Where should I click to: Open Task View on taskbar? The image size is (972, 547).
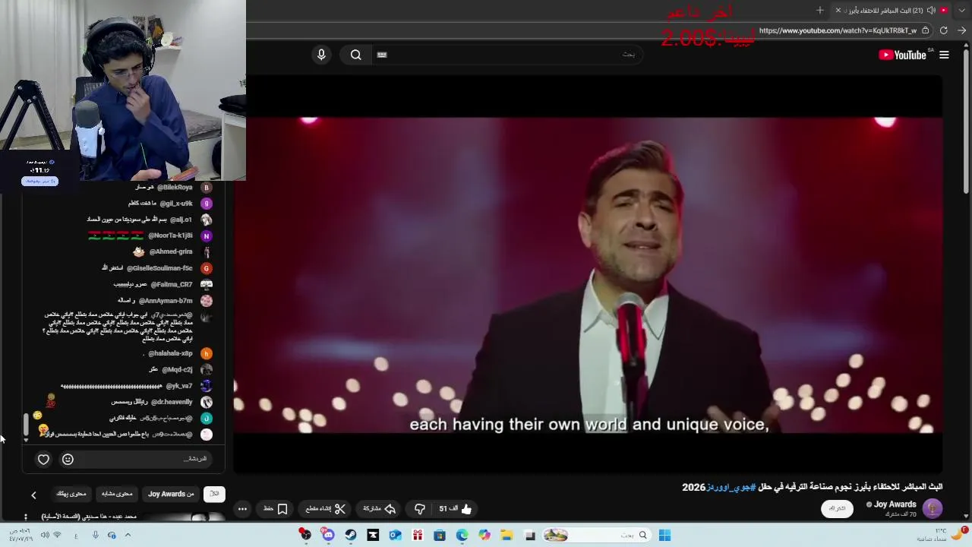click(x=530, y=536)
